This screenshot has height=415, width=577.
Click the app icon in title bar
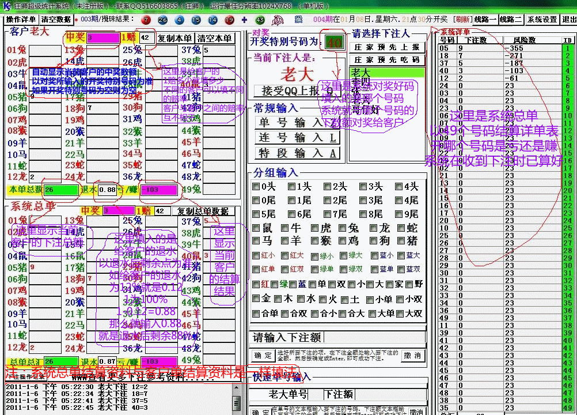click(6, 6)
